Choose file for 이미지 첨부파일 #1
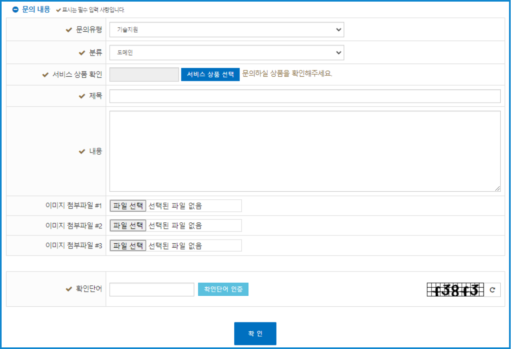Viewport: 511px width, 349px height. (128, 206)
